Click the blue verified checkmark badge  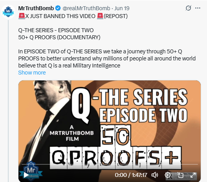point(58,8)
